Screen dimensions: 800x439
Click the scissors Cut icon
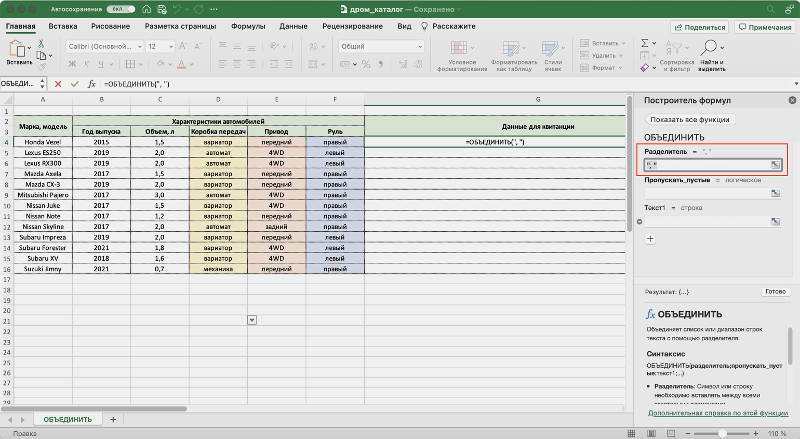click(x=41, y=44)
